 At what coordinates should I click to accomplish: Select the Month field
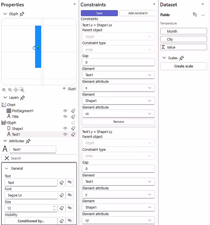[x=184, y=31]
